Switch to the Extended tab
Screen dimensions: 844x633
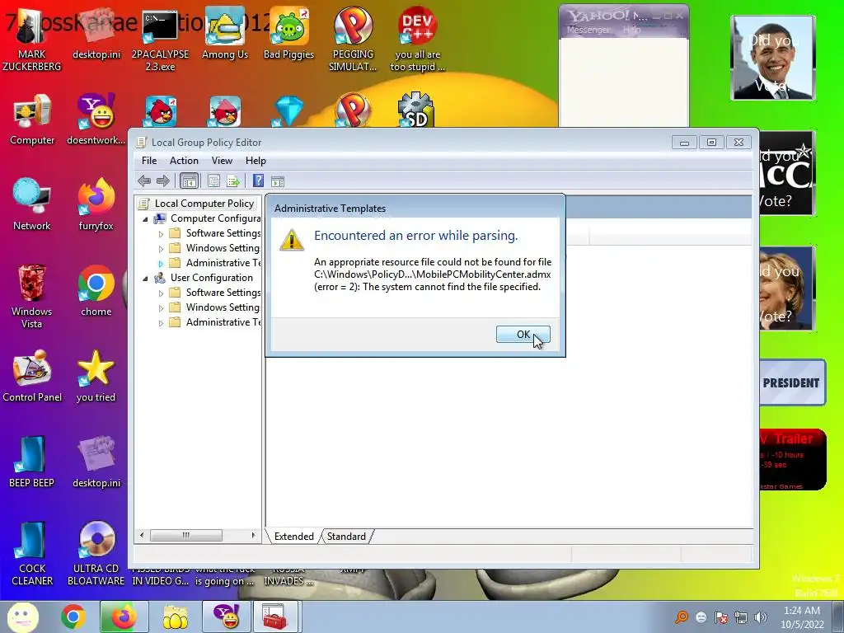click(x=294, y=536)
